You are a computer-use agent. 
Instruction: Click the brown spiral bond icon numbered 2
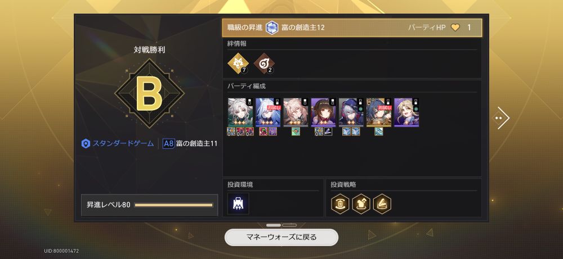264,63
